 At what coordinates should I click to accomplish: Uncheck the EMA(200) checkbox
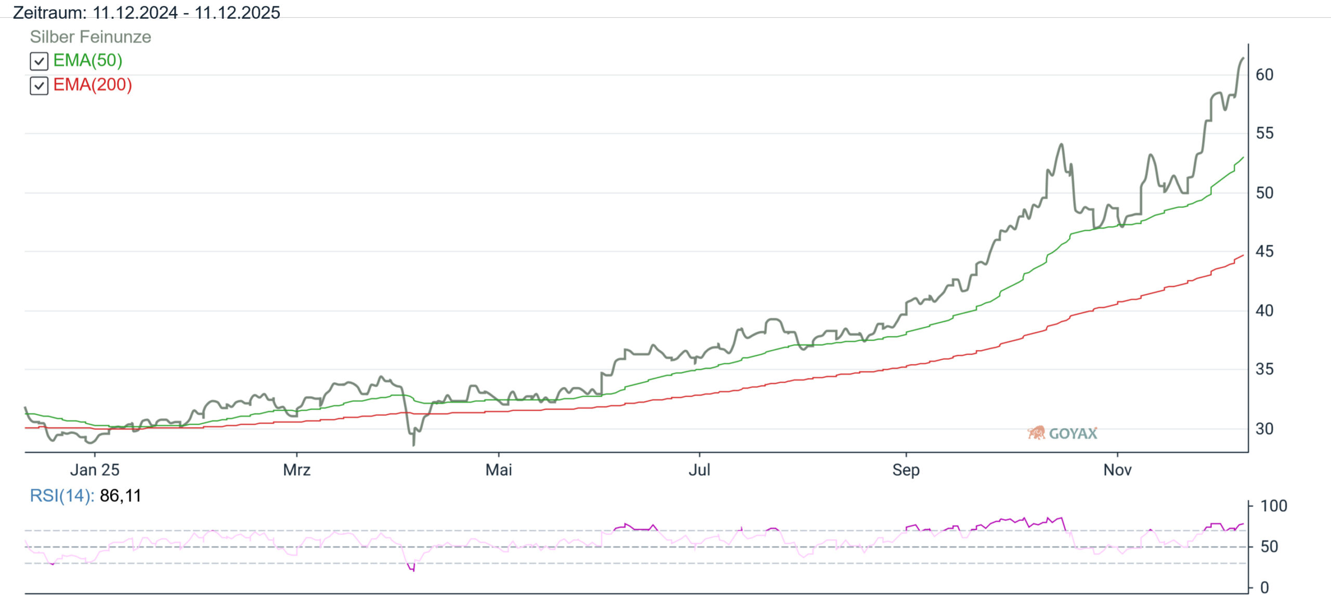pos(39,86)
